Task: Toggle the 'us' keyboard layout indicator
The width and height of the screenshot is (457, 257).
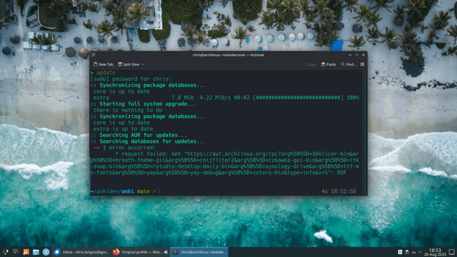Action: tap(414, 252)
